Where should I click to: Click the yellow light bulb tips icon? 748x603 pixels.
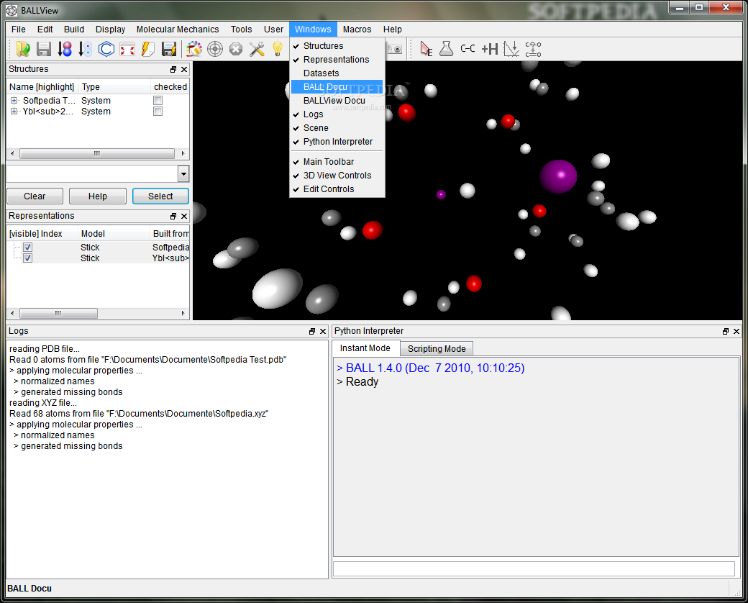click(x=278, y=49)
